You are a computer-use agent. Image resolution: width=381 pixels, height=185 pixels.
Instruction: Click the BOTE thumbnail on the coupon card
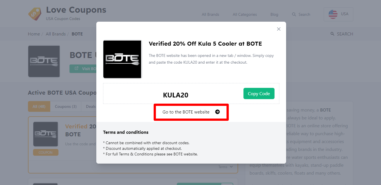pyautogui.click(x=46, y=134)
